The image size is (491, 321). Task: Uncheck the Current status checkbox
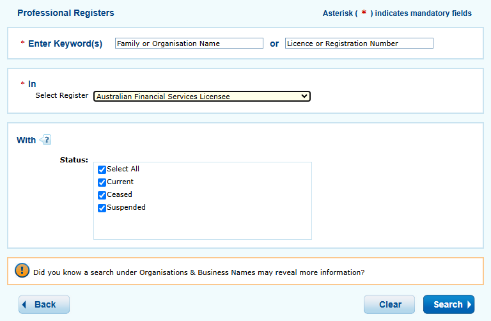click(102, 182)
